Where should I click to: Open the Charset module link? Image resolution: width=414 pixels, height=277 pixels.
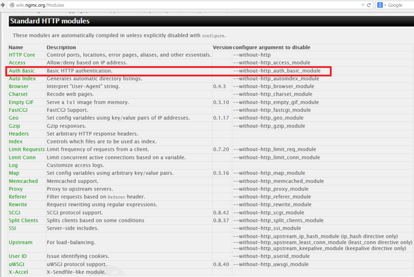[18, 94]
